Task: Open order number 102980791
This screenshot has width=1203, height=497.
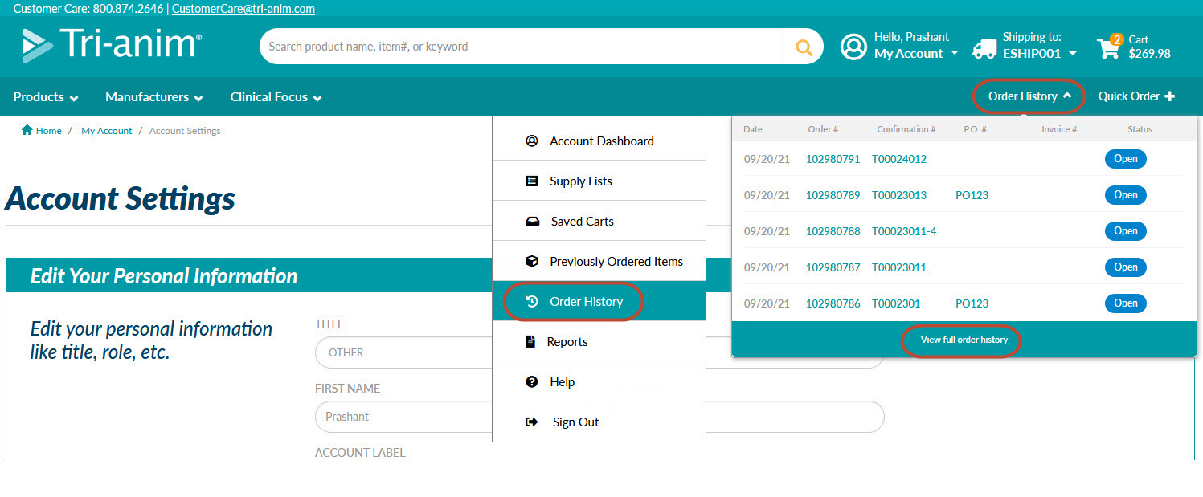Action: tap(833, 159)
